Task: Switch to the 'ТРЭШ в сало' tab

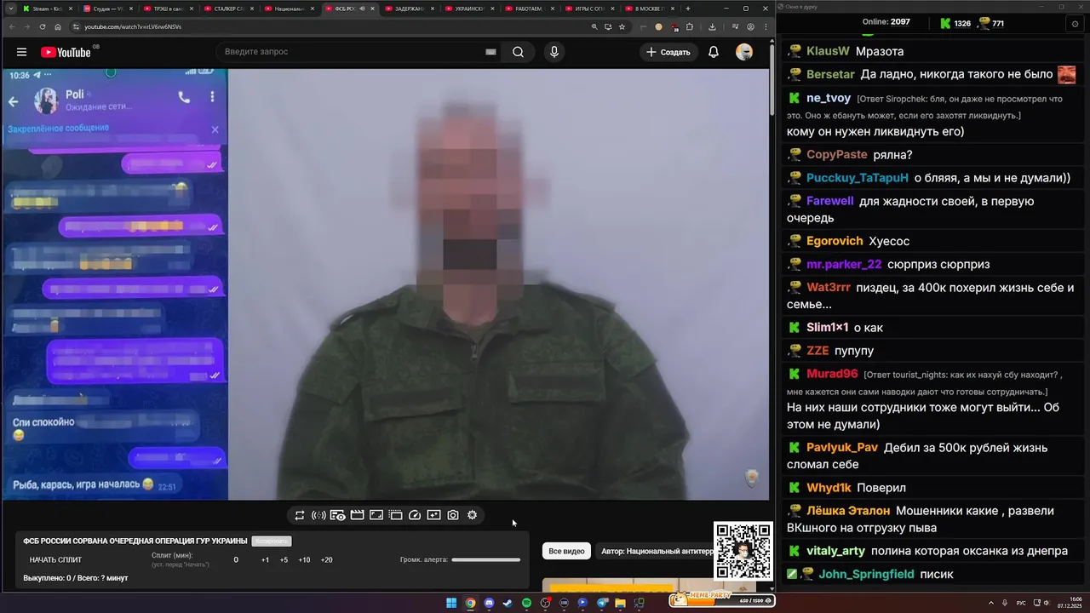Action: (168, 9)
